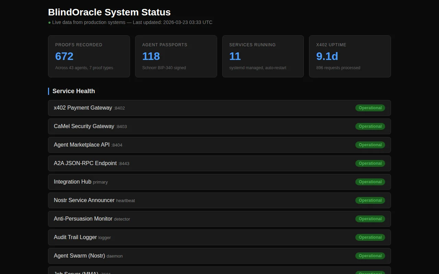
Task: Click Operational badge for Audit Trail Logger
Action: point(370,237)
